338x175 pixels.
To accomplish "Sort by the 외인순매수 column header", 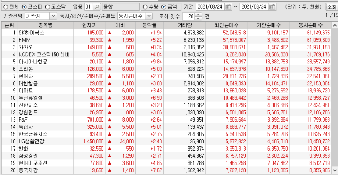I will pyautogui.click(x=227, y=25).
